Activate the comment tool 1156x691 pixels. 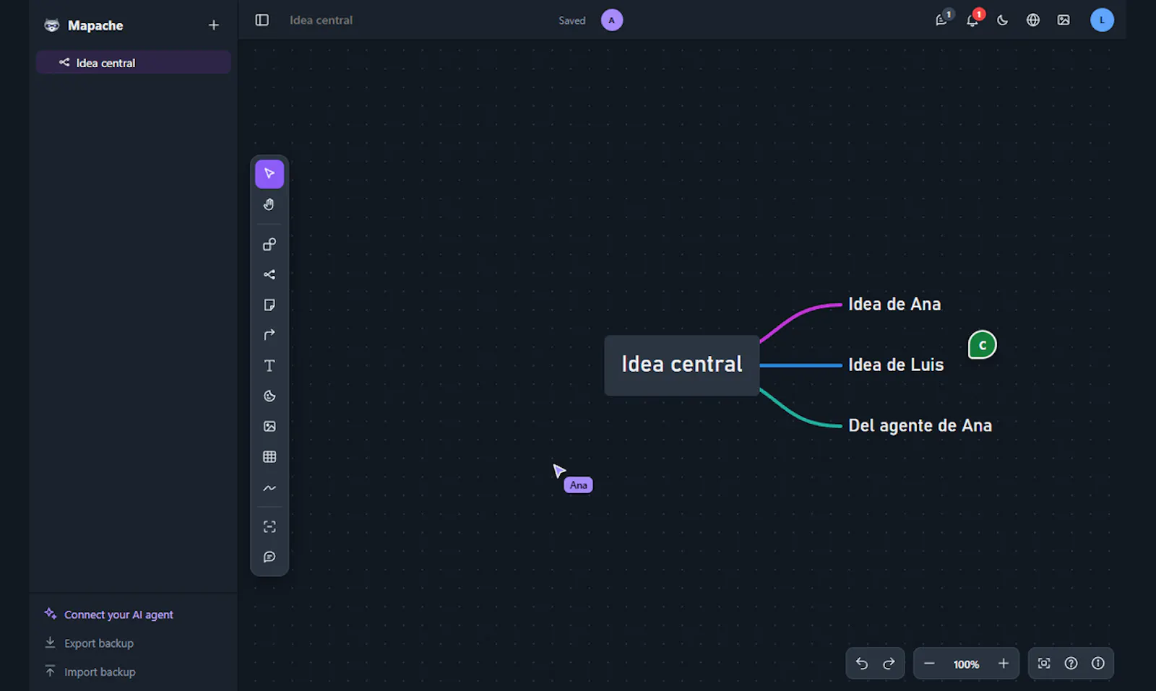(269, 557)
